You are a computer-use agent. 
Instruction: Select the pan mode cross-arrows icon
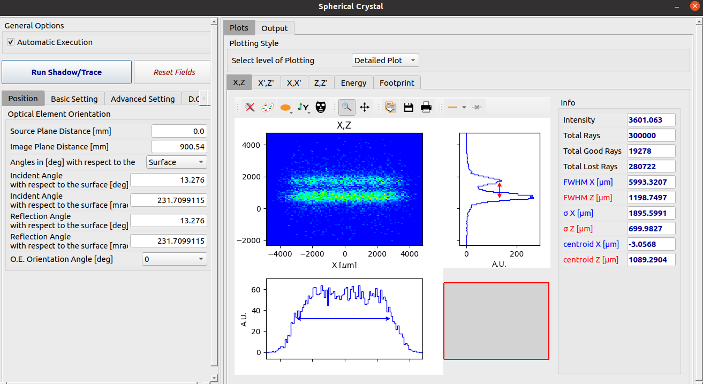[365, 107]
